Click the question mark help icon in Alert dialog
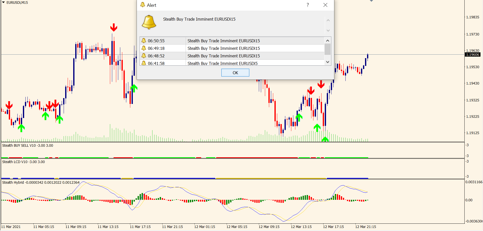 click(x=308, y=5)
